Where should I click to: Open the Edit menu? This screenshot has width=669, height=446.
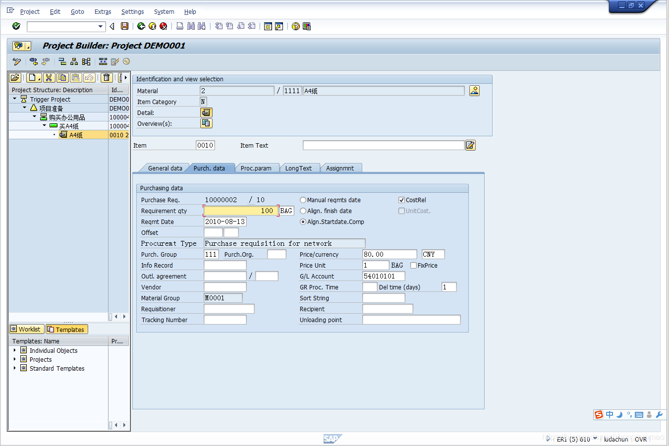pos(55,11)
